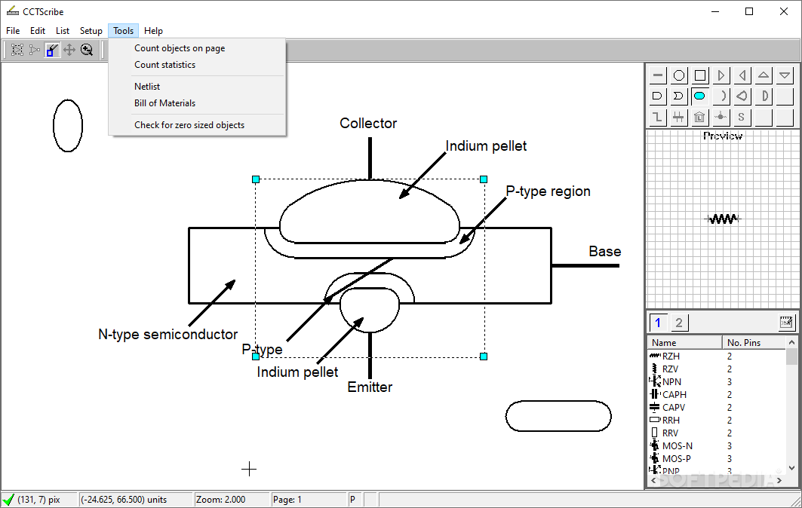This screenshot has height=508, width=802.
Task: Select the CAPV capacitor row
Action: click(717, 407)
